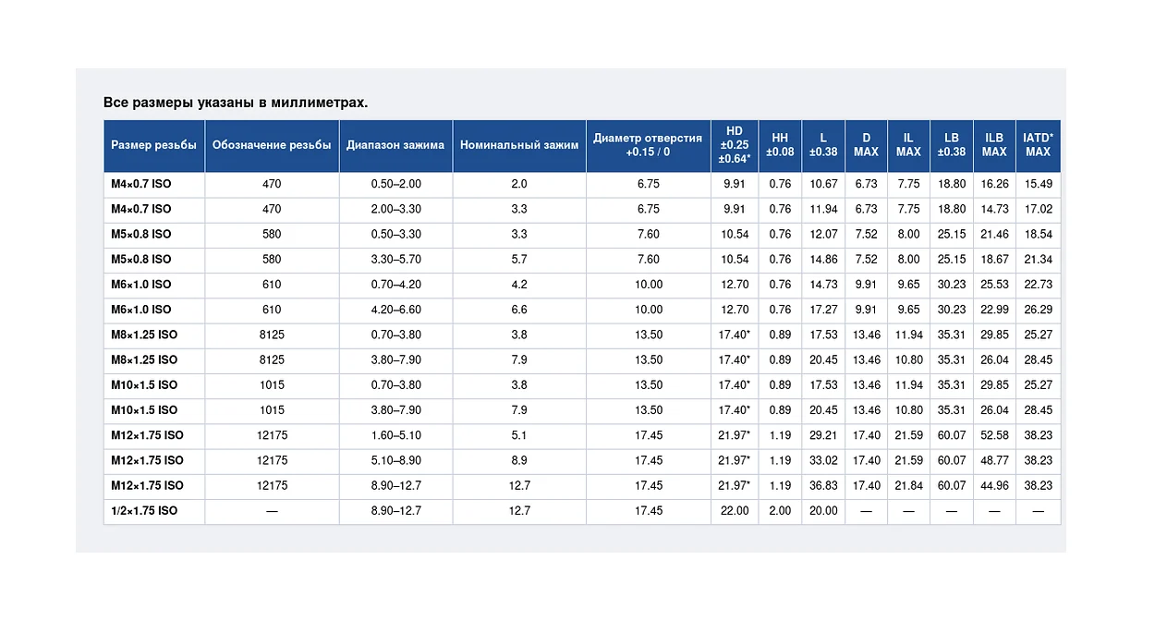Click the HD ±0.25 ±0.64* header

(735, 145)
